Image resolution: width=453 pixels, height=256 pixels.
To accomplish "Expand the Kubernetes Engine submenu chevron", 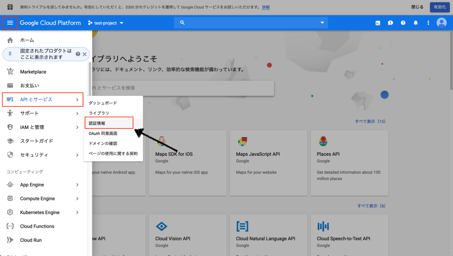I will point(77,212).
